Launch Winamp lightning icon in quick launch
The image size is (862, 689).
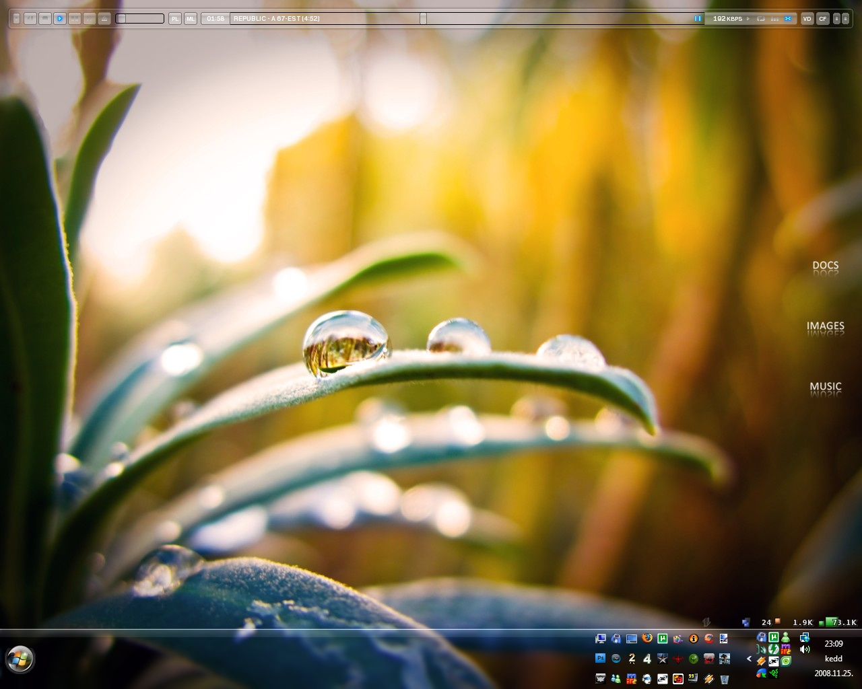click(709, 679)
